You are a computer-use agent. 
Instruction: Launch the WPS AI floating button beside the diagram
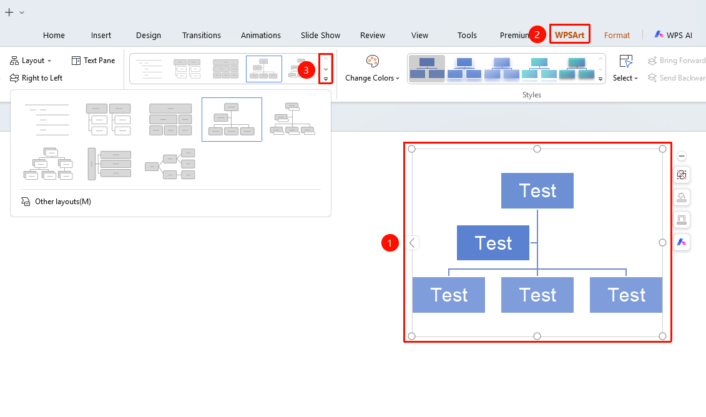(682, 242)
